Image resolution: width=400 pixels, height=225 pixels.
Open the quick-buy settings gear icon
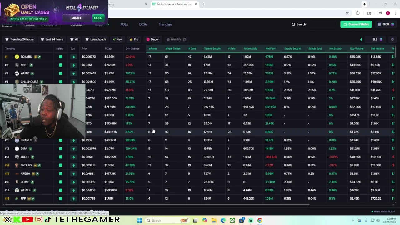click(392, 39)
